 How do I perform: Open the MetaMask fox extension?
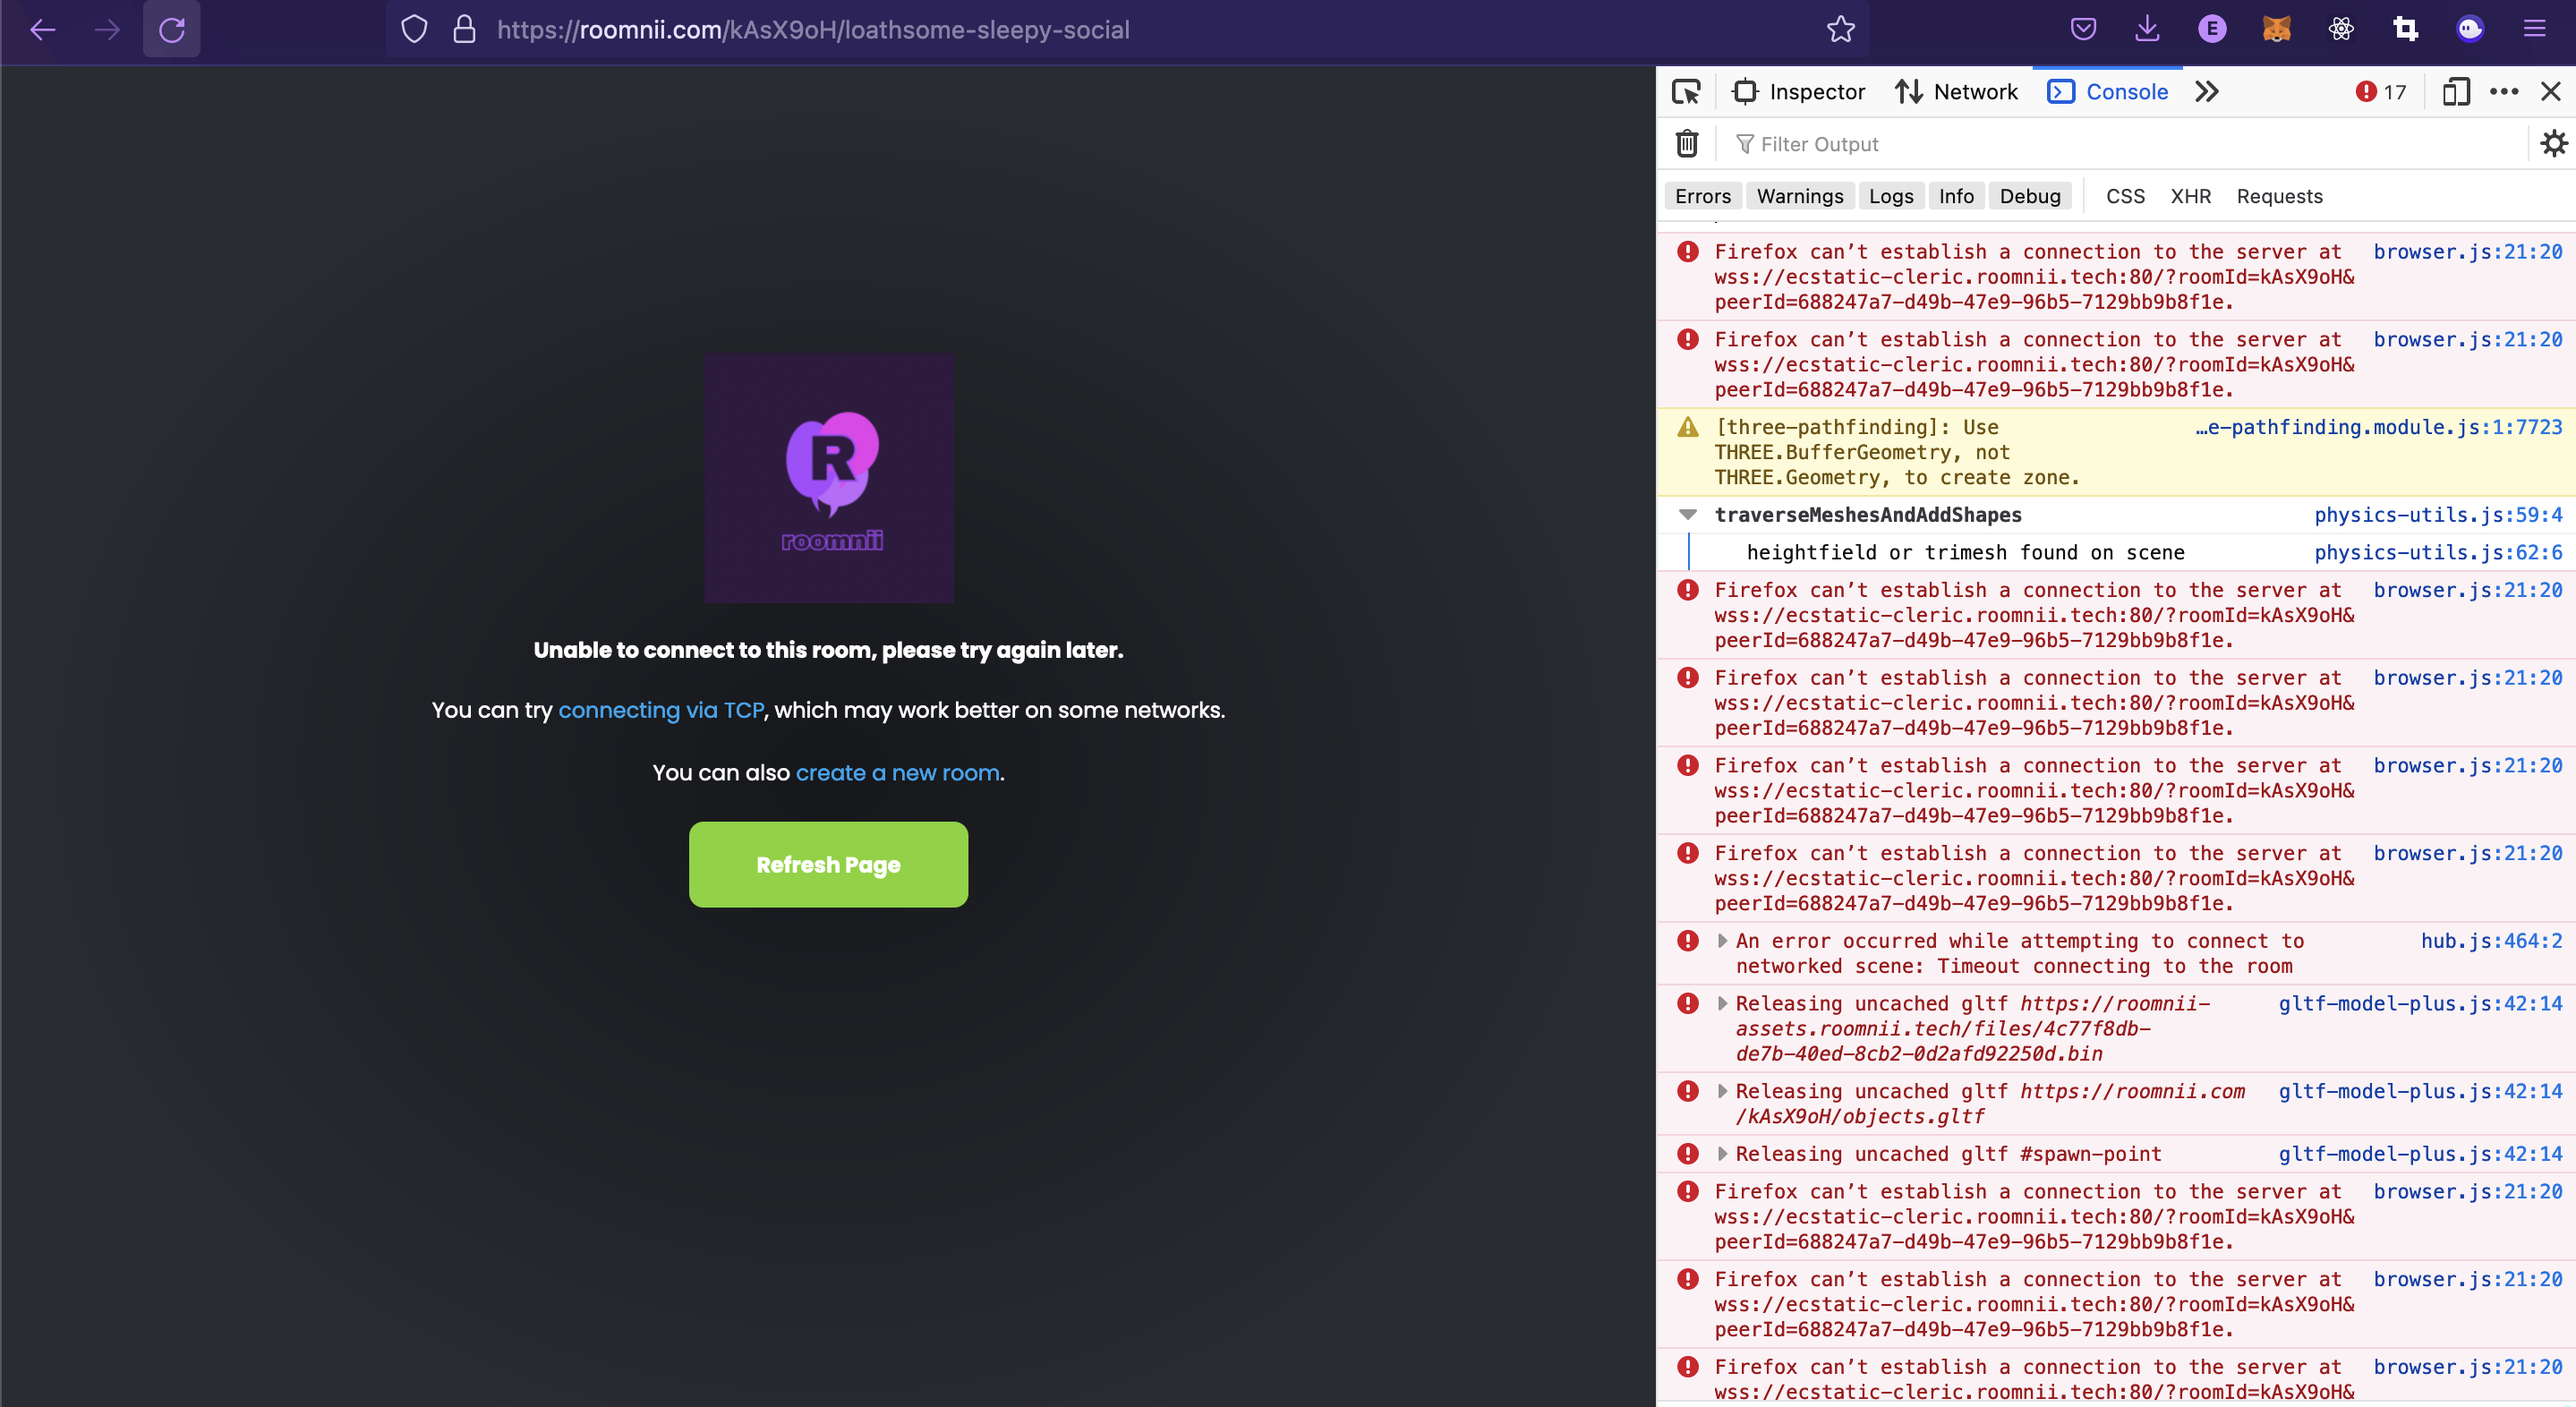[x=2276, y=30]
